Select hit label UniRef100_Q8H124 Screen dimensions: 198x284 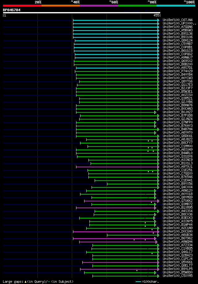click(178, 40)
